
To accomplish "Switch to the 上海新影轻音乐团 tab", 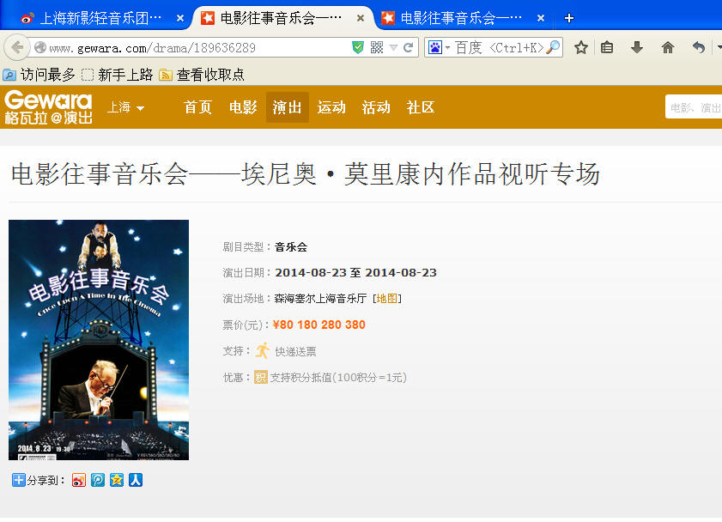I will 100,18.
